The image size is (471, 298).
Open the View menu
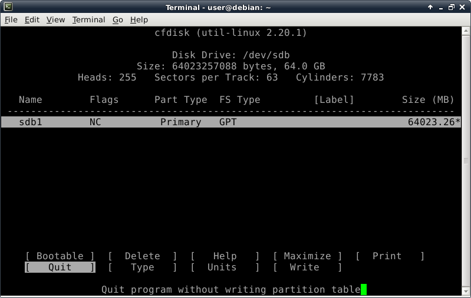click(55, 19)
